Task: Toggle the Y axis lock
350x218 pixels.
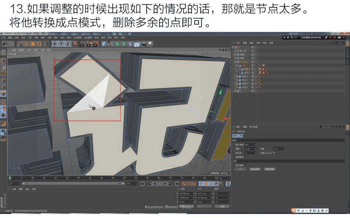Action: tap(61, 44)
